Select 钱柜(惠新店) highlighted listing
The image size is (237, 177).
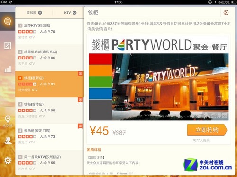click(x=50, y=84)
